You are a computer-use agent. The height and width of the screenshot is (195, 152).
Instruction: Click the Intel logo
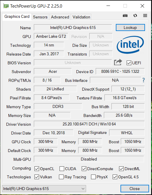[x=130, y=45]
